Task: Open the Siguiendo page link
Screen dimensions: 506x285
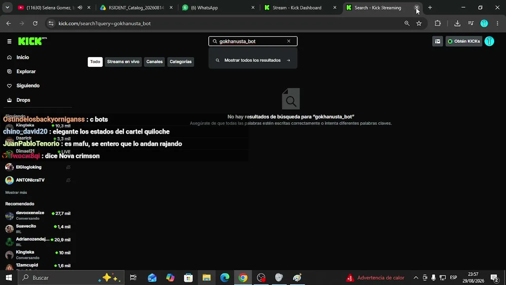Action: pyautogui.click(x=28, y=86)
